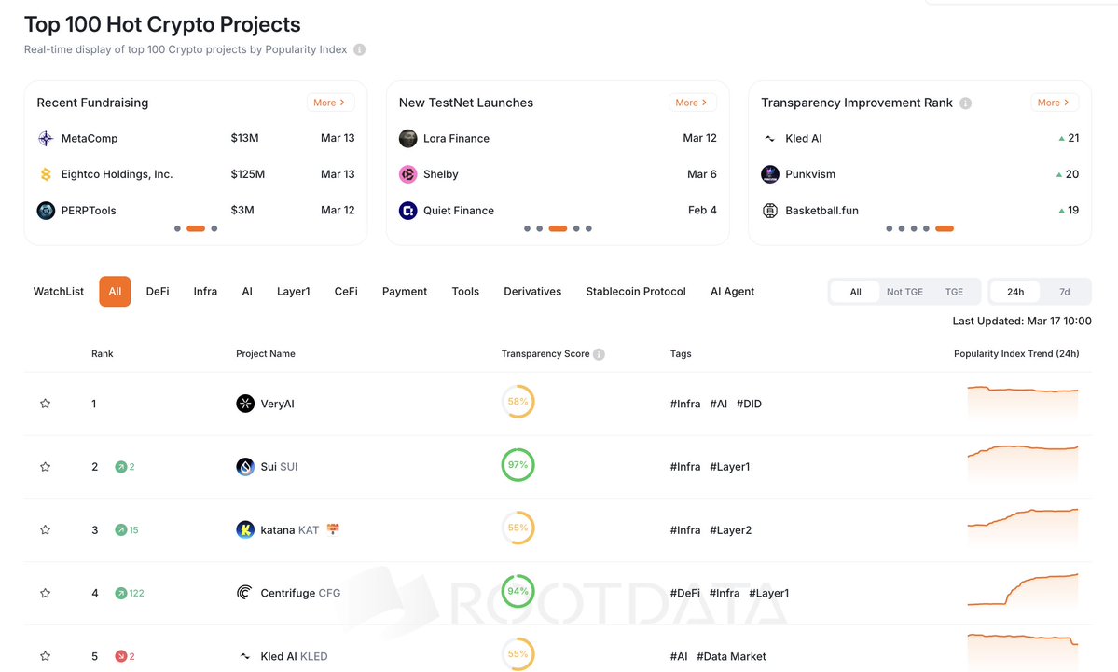Click the red rank-down arrow in the Kled AI row
The height and width of the screenshot is (672, 1118).
tap(120, 656)
